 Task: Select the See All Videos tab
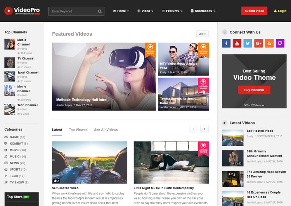[x=106, y=130]
